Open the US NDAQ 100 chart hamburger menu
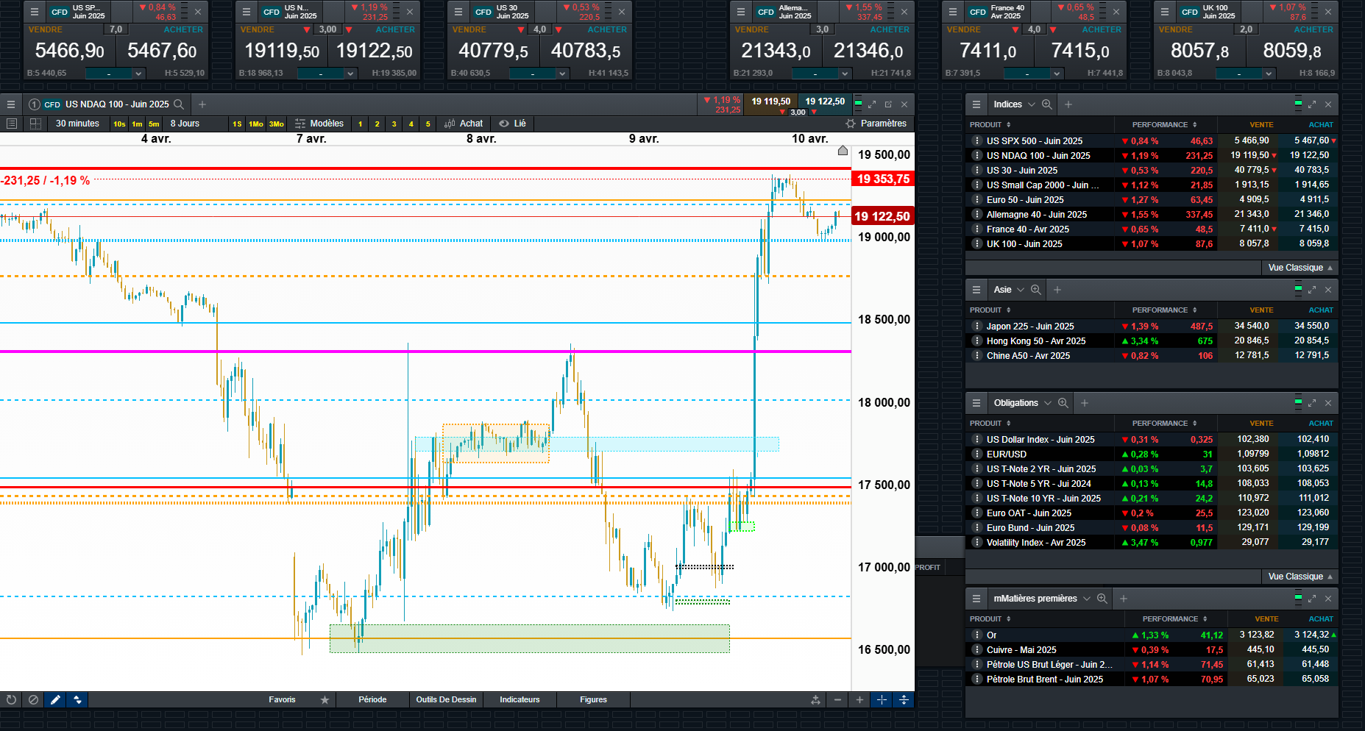 [11, 104]
